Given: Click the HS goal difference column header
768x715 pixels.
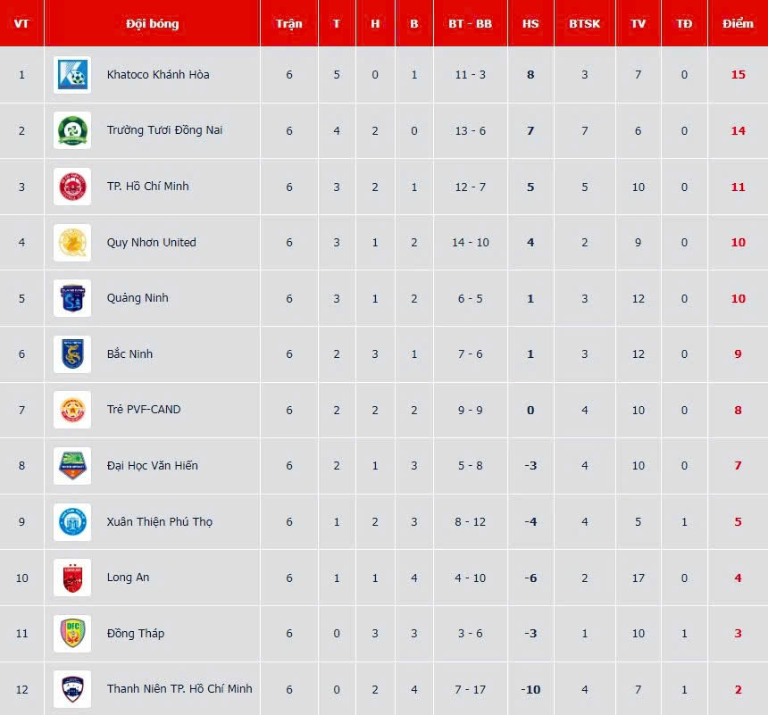Looking at the screenshot, I should (x=530, y=23).
